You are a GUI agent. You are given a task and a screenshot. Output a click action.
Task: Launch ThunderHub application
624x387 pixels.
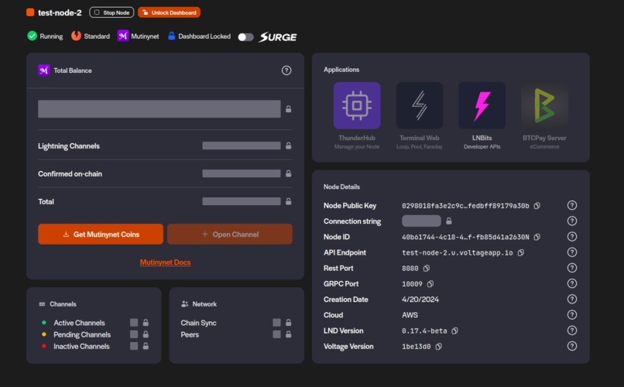click(357, 116)
